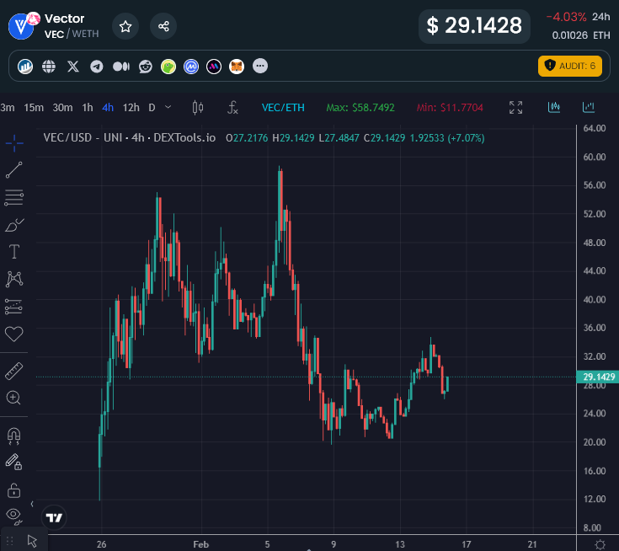Collapse the drawing toolbar with small arrow
The width and height of the screenshot is (619, 551).
32,504
